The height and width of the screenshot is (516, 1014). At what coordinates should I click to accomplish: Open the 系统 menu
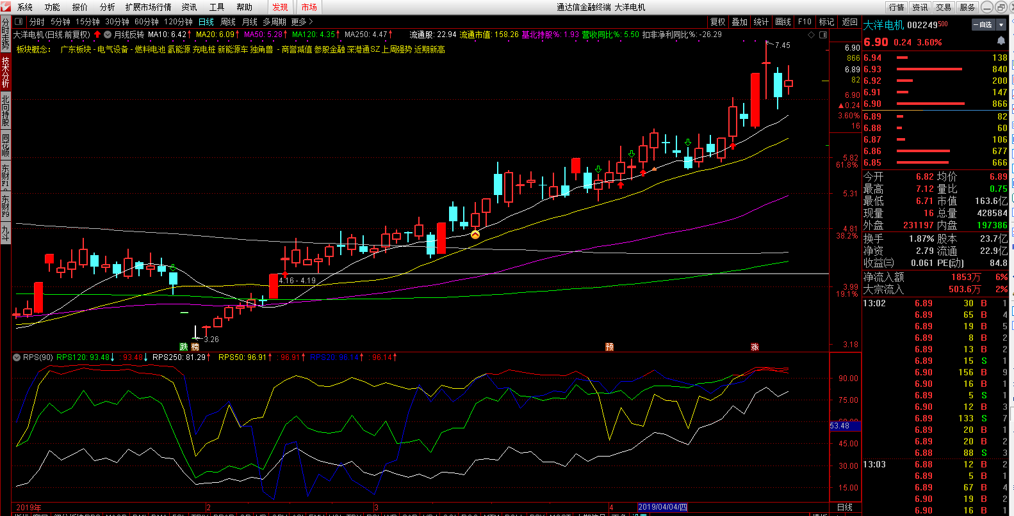tap(25, 7)
